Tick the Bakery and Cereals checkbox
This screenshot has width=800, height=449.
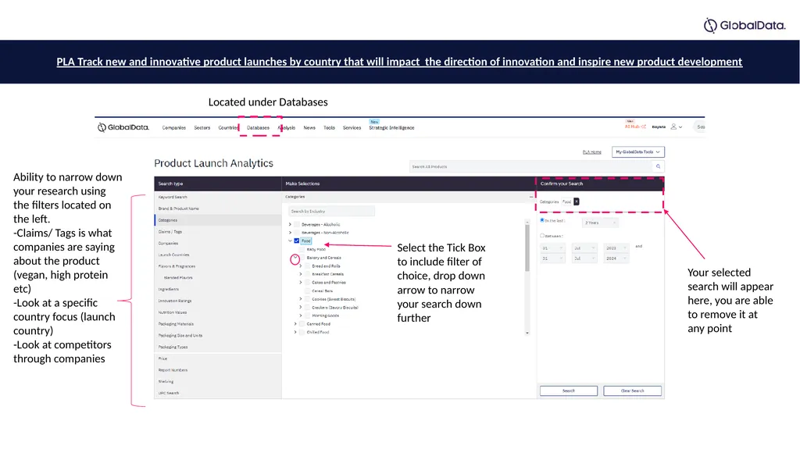point(302,258)
